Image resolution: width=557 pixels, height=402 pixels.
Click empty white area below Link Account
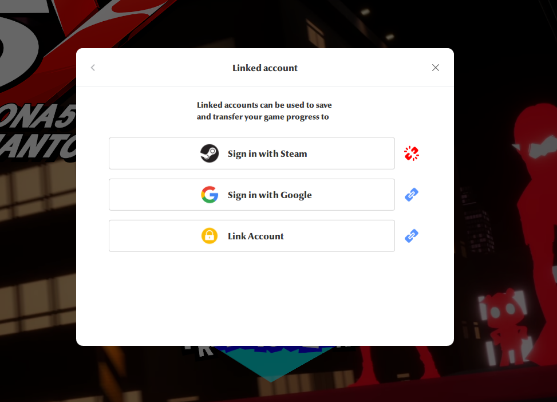click(265, 298)
